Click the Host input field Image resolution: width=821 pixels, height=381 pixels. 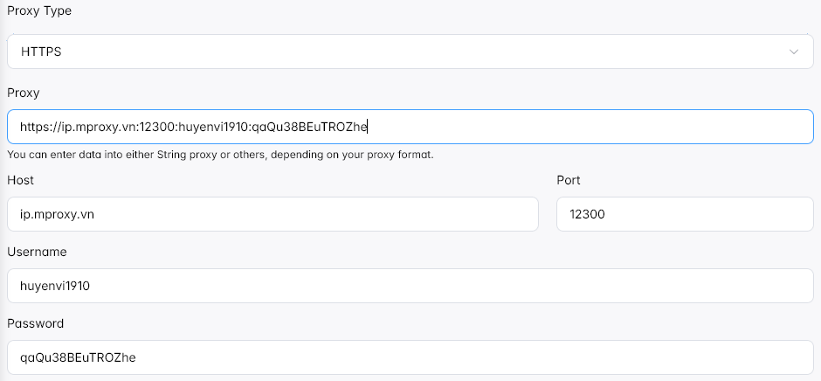pos(273,214)
